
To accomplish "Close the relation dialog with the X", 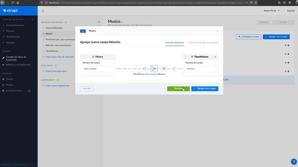I will [x=217, y=31].
